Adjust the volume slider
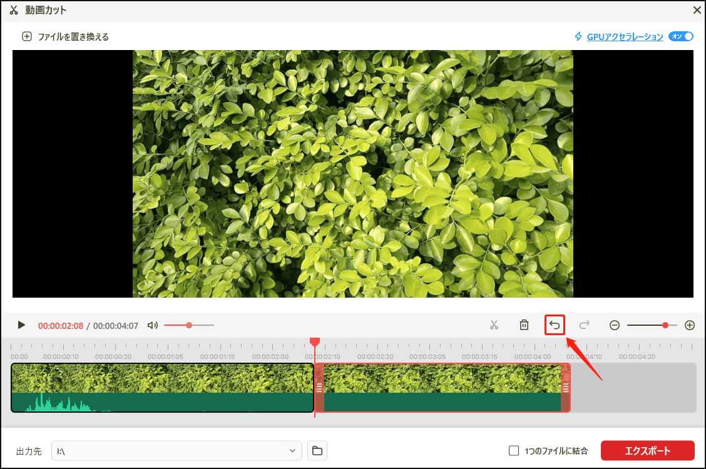706x469 pixels. pos(188,325)
